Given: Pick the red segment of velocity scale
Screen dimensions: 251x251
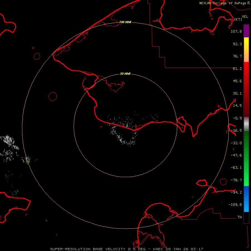Looking at the screenshot, I should [246, 89].
